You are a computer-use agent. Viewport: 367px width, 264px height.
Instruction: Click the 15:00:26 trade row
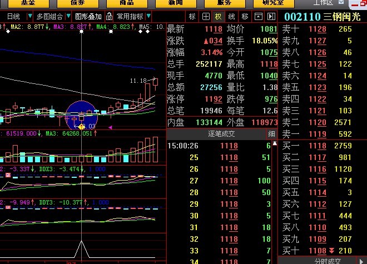click(x=219, y=146)
